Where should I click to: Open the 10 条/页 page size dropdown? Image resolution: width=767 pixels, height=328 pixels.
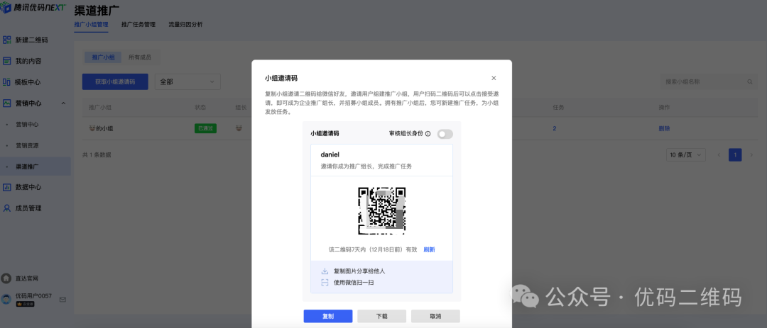(x=686, y=154)
